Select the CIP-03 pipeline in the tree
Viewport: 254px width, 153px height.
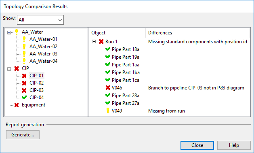pos(36,90)
